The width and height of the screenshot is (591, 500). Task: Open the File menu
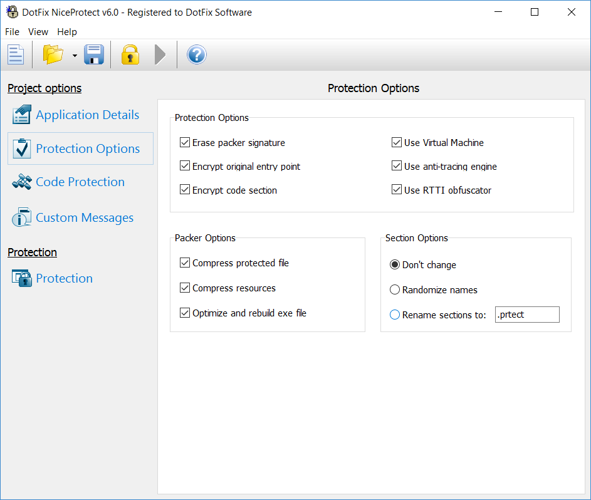tap(12, 32)
